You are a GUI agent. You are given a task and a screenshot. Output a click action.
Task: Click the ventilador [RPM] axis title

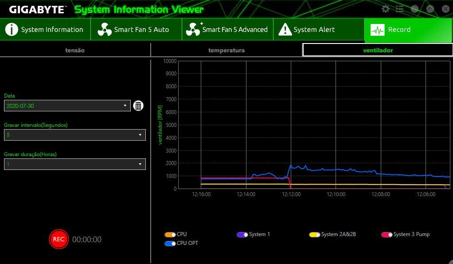pos(160,125)
